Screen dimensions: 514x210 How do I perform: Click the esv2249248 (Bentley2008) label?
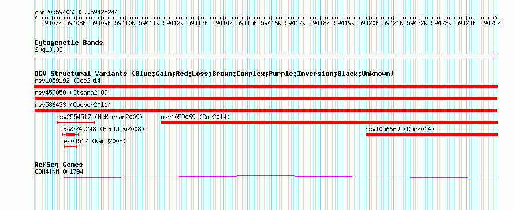(x=103, y=129)
